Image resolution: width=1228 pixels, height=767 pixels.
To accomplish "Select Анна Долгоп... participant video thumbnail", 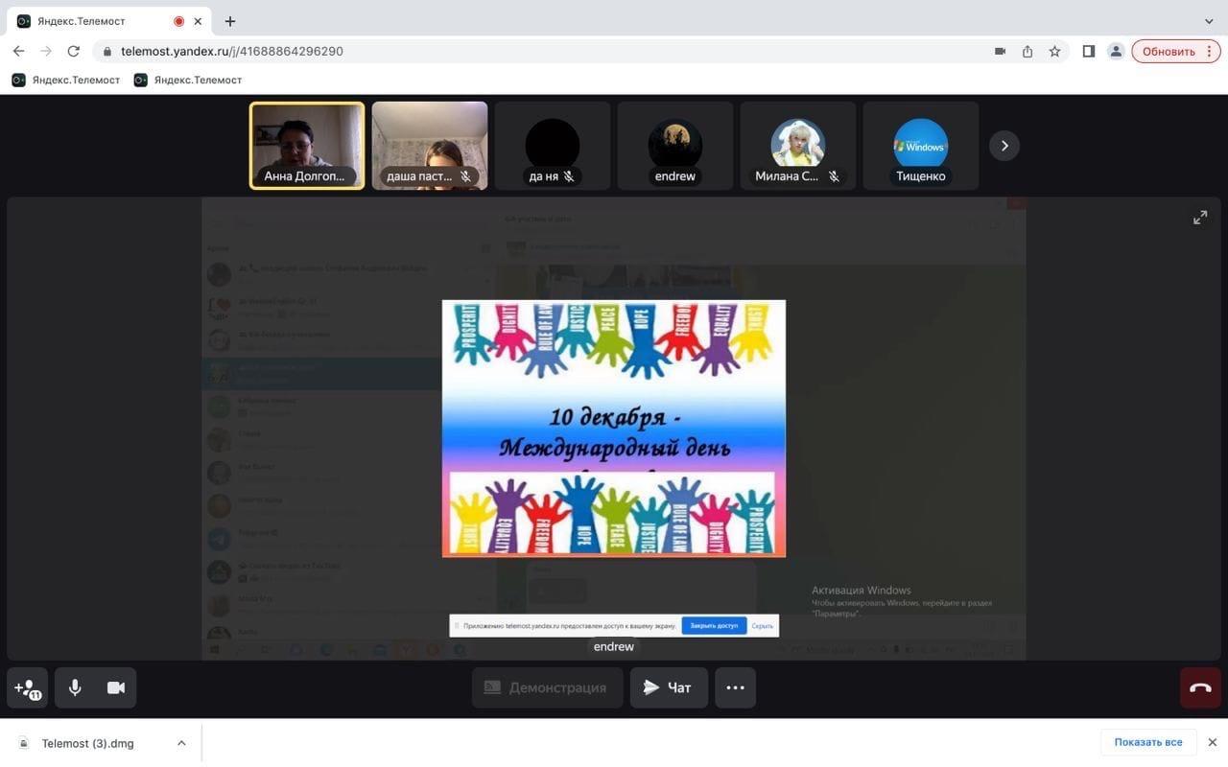I will (307, 146).
